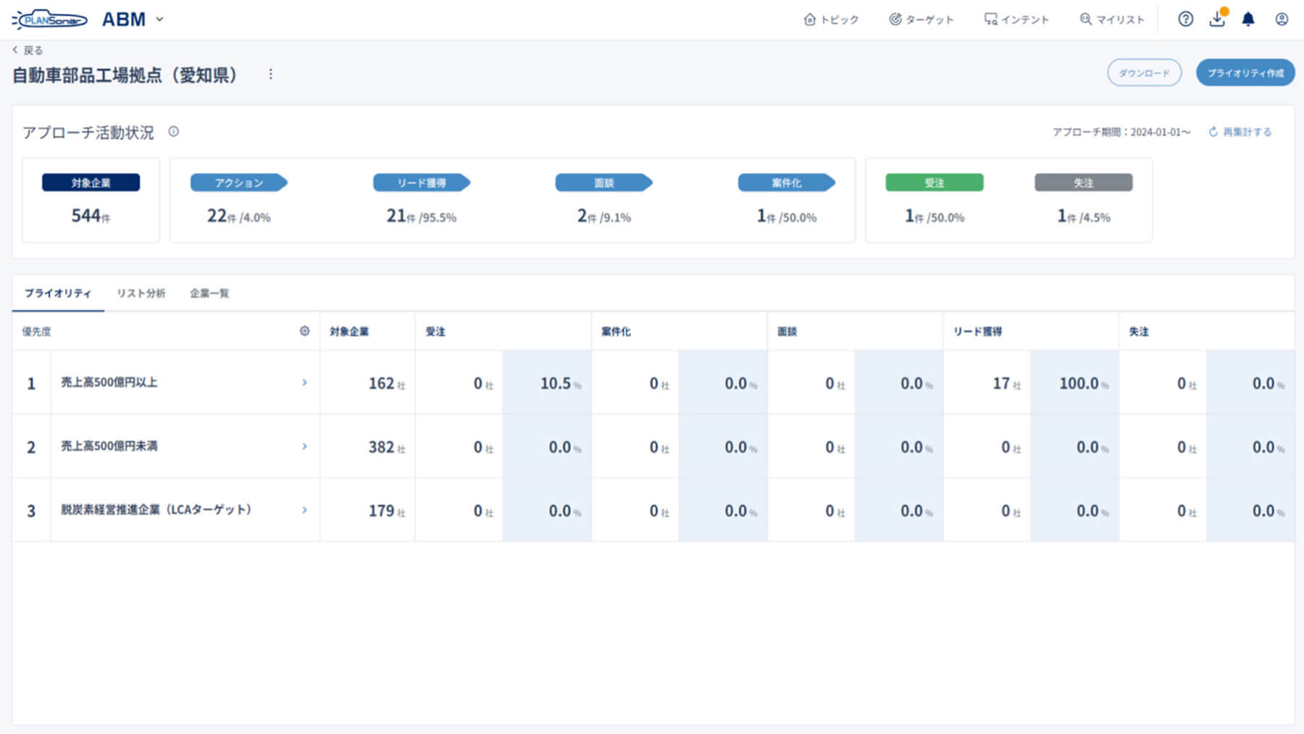
Task: Click the ダウンロード button
Action: click(1144, 73)
